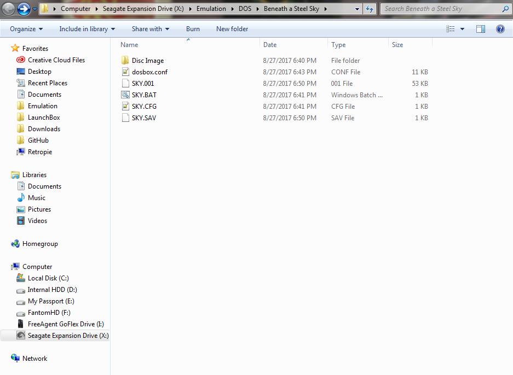513x375 pixels.
Task: Open My Passport (E:) drive
Action: click(x=51, y=301)
